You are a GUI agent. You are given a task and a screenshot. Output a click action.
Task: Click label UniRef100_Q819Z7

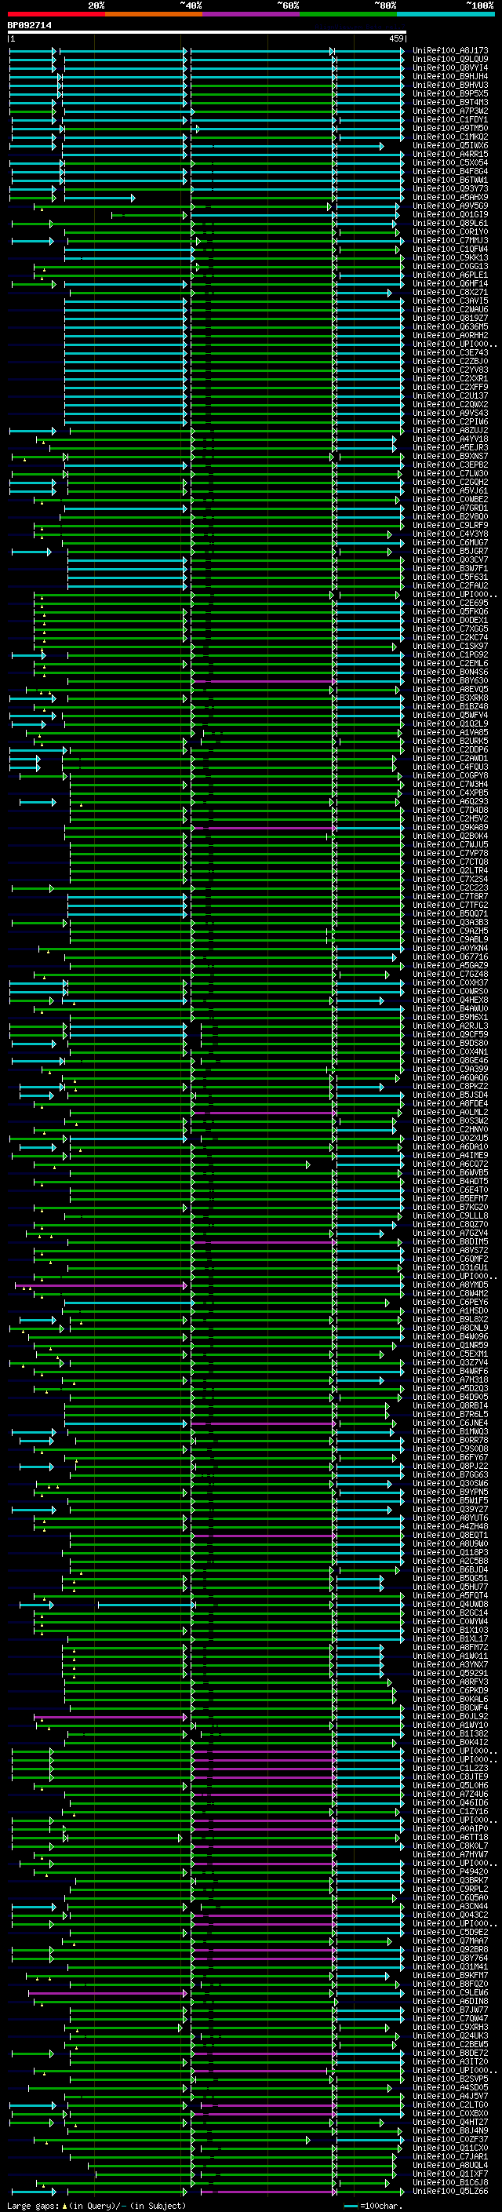[x=449, y=319]
